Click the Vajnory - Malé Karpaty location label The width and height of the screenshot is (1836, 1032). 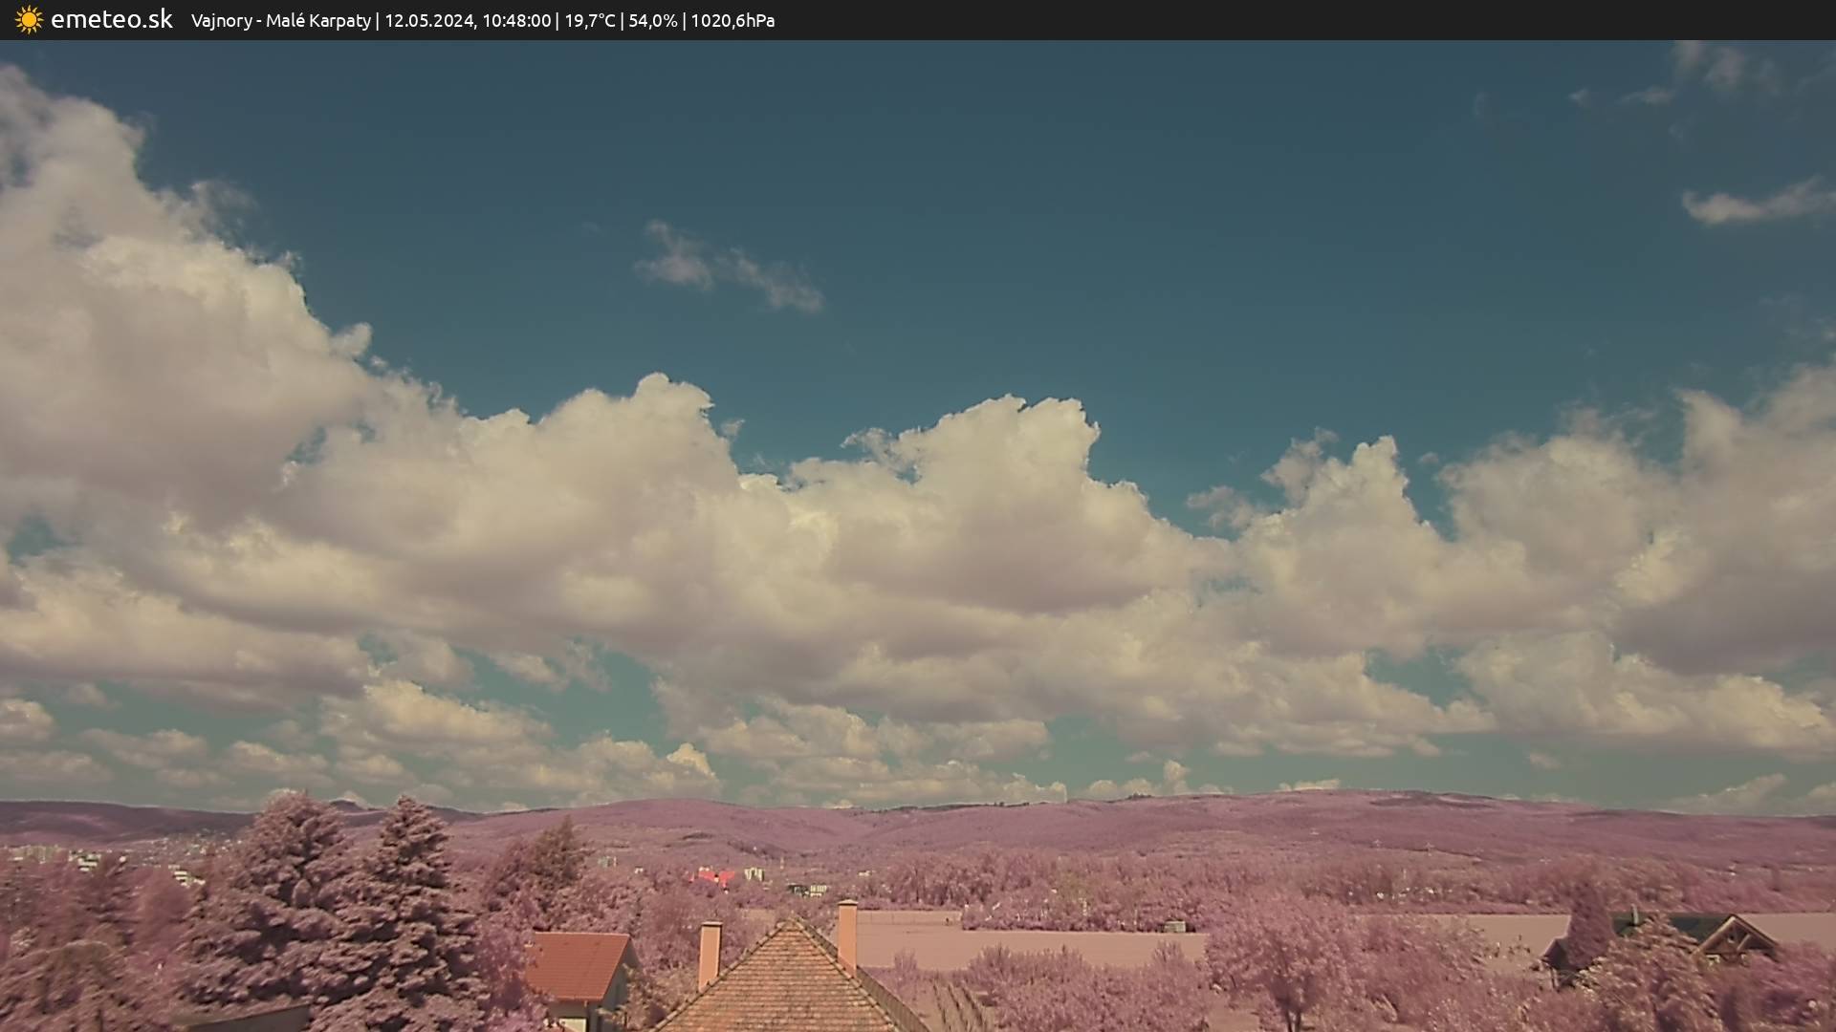pos(280,20)
